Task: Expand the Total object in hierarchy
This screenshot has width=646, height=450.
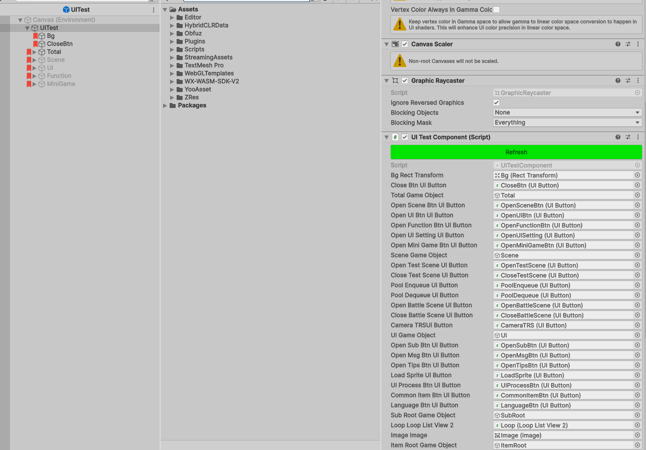Action: click(x=35, y=52)
